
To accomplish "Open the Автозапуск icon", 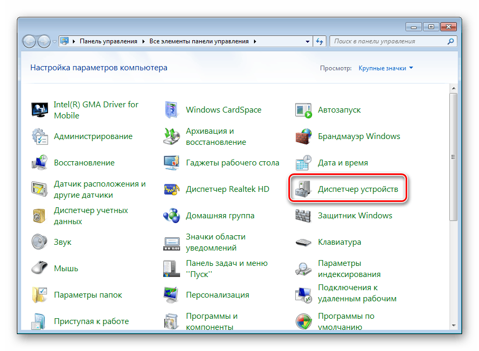I will click(303, 110).
